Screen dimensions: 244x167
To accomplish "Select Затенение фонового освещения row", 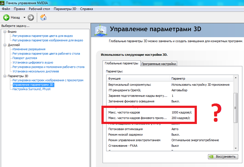I will (170, 101).
